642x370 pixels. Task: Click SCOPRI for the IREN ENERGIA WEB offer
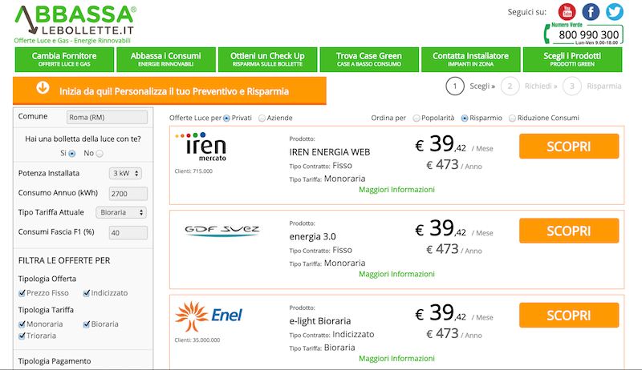point(569,147)
